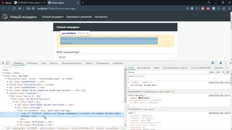Open the blue translator extension icon
This screenshot has height=130, width=232.
tap(214, 9)
